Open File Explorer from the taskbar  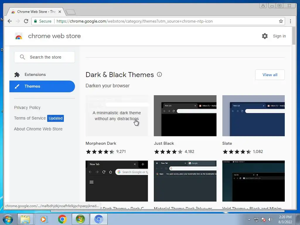25,219
